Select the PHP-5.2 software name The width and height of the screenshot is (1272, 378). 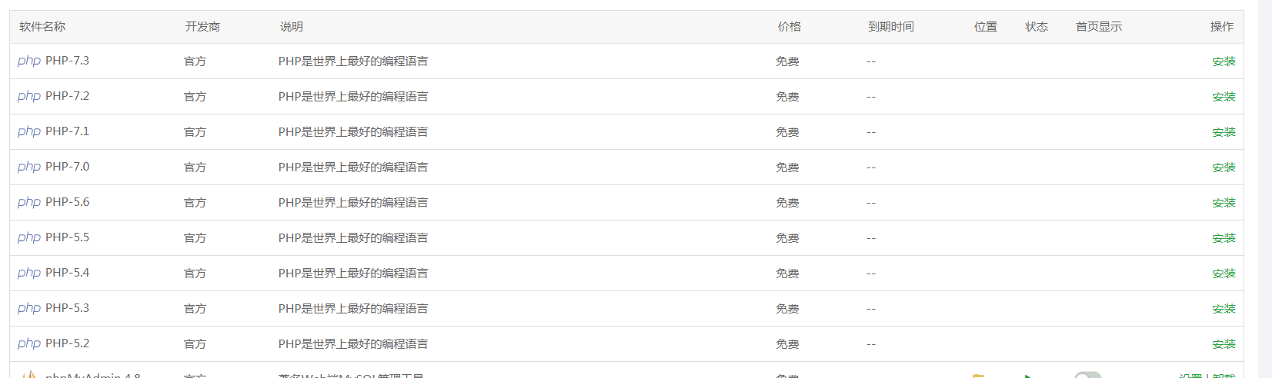[67, 343]
